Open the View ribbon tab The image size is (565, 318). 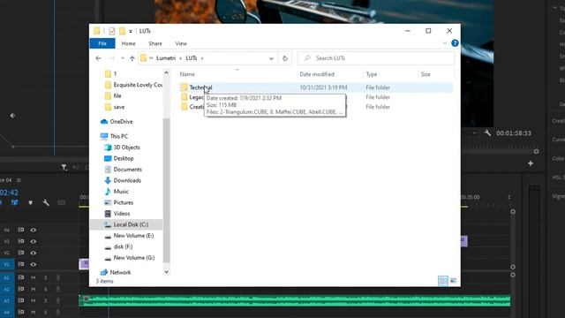(181, 43)
